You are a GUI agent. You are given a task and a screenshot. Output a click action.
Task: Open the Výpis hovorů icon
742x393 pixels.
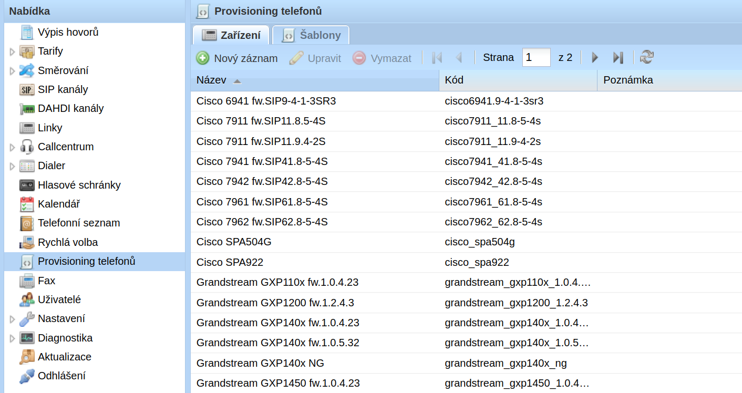(x=27, y=33)
